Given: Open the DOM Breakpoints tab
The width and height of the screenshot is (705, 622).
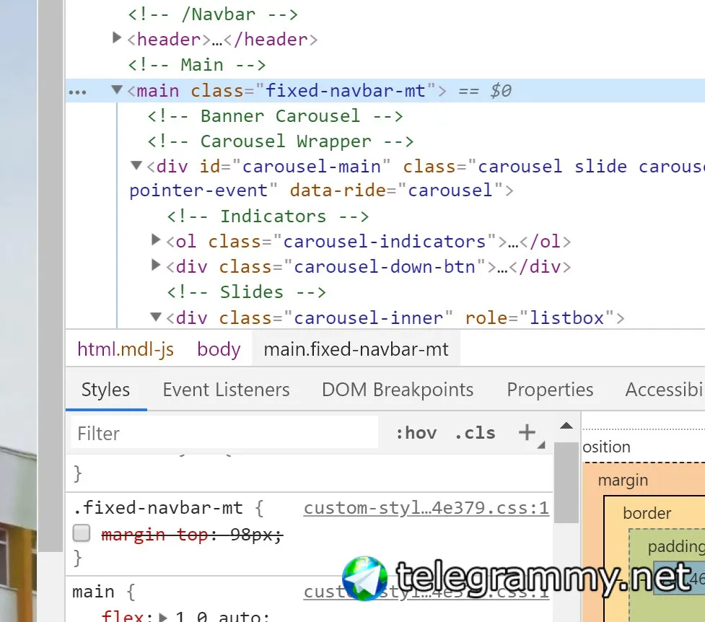Looking at the screenshot, I should (398, 390).
